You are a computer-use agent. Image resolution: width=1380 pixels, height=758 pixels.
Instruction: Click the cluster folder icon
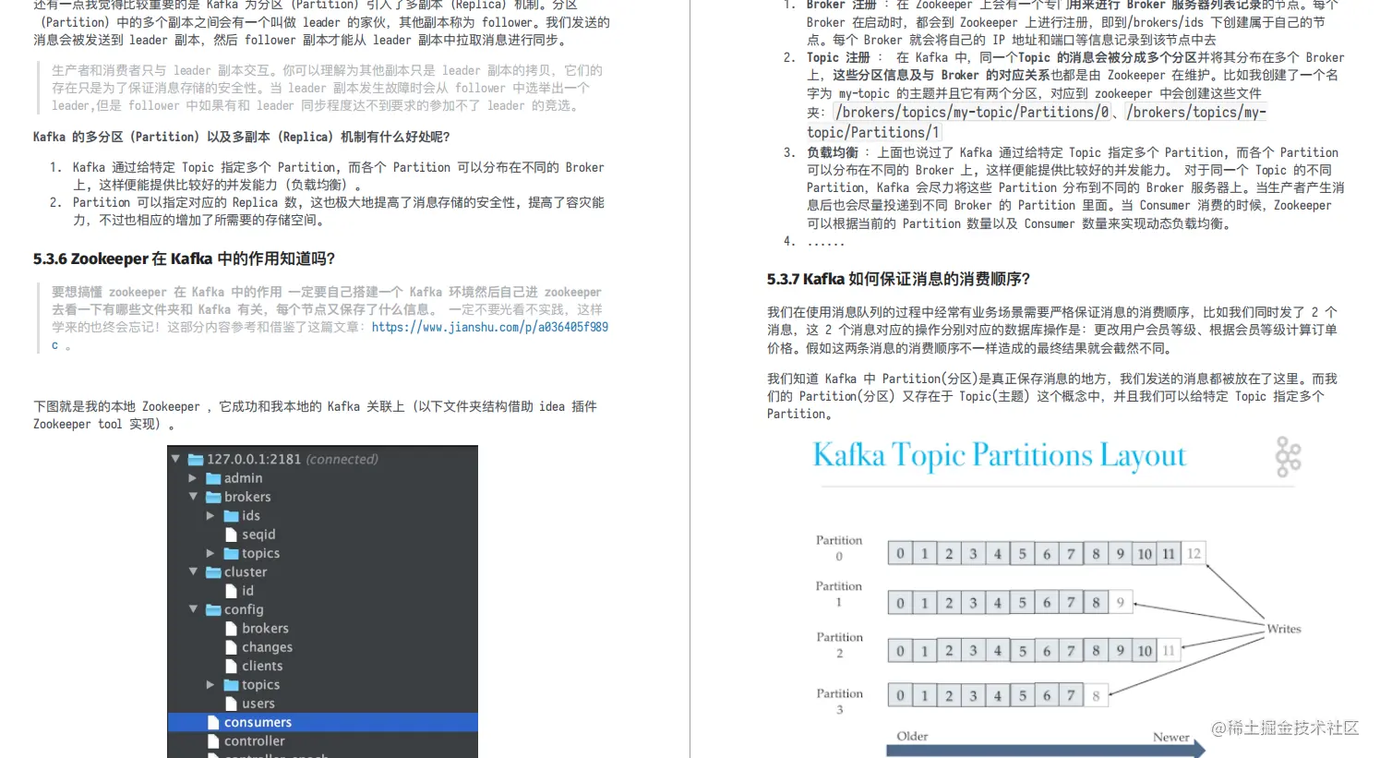coord(213,572)
